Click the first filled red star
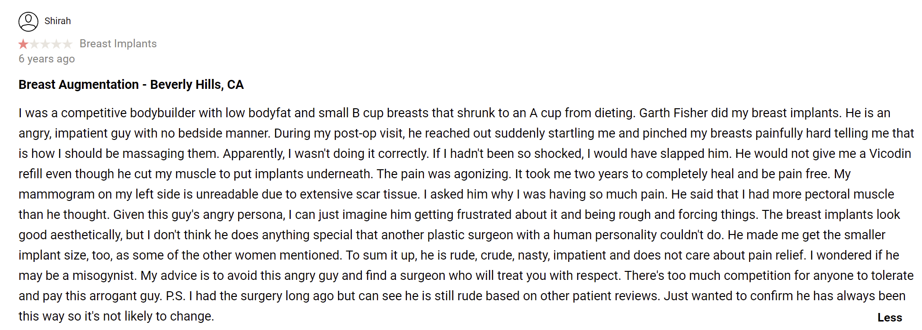The image size is (922, 330). click(23, 44)
